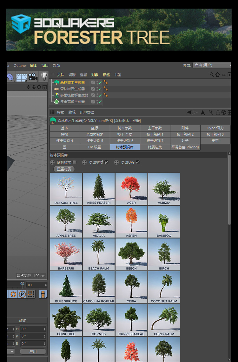
Task: Open the 脚本 menu in the main menu bar
Action: click(33, 66)
